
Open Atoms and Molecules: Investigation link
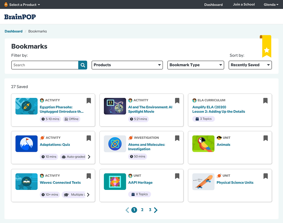147,147
